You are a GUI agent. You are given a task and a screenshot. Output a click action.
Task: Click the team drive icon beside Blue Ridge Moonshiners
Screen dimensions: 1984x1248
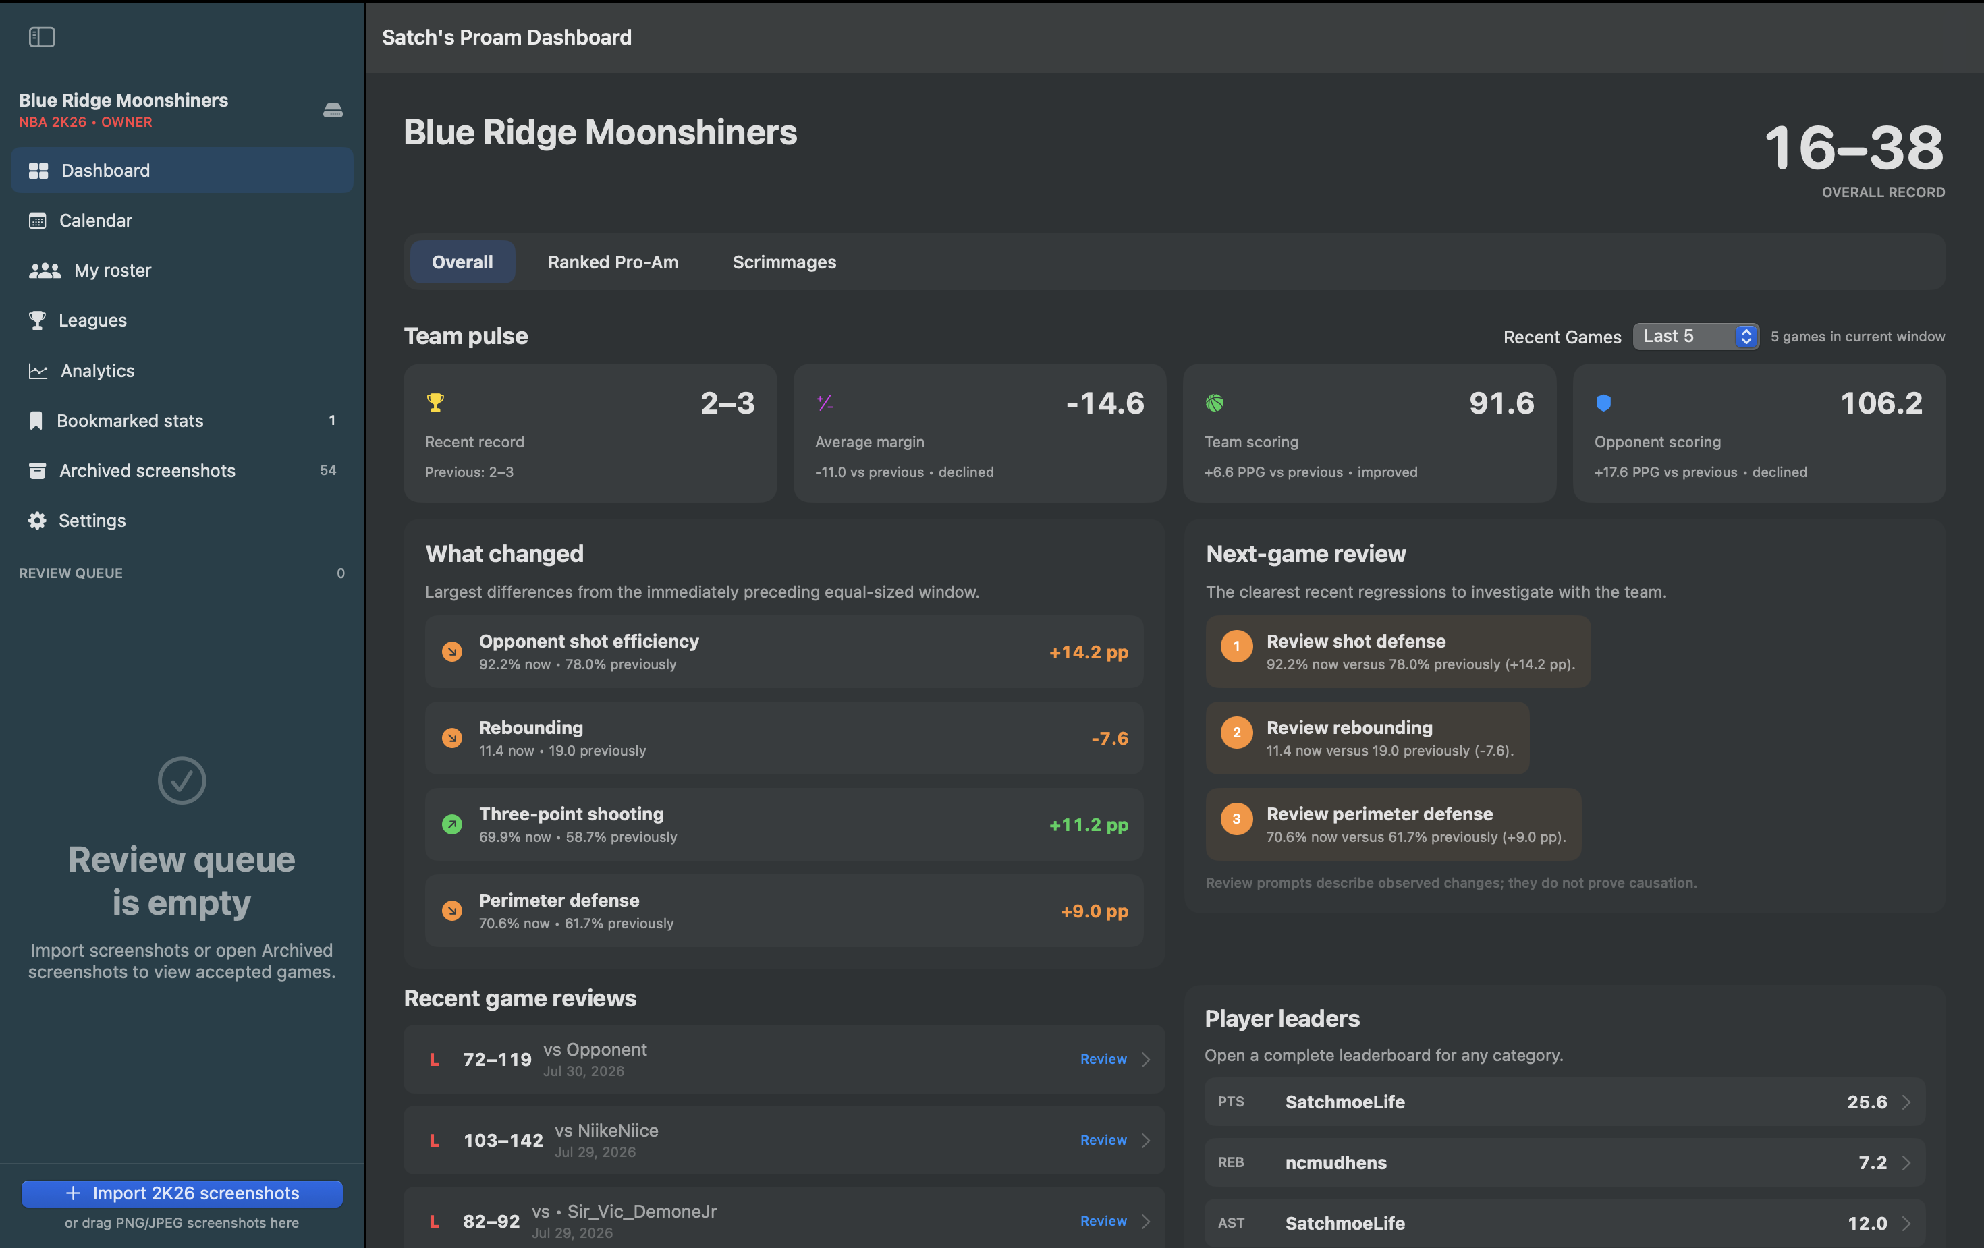[x=333, y=109]
